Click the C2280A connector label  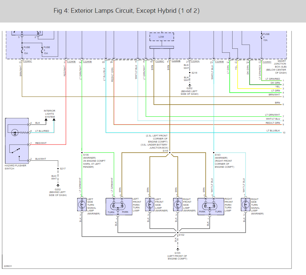click(195, 62)
